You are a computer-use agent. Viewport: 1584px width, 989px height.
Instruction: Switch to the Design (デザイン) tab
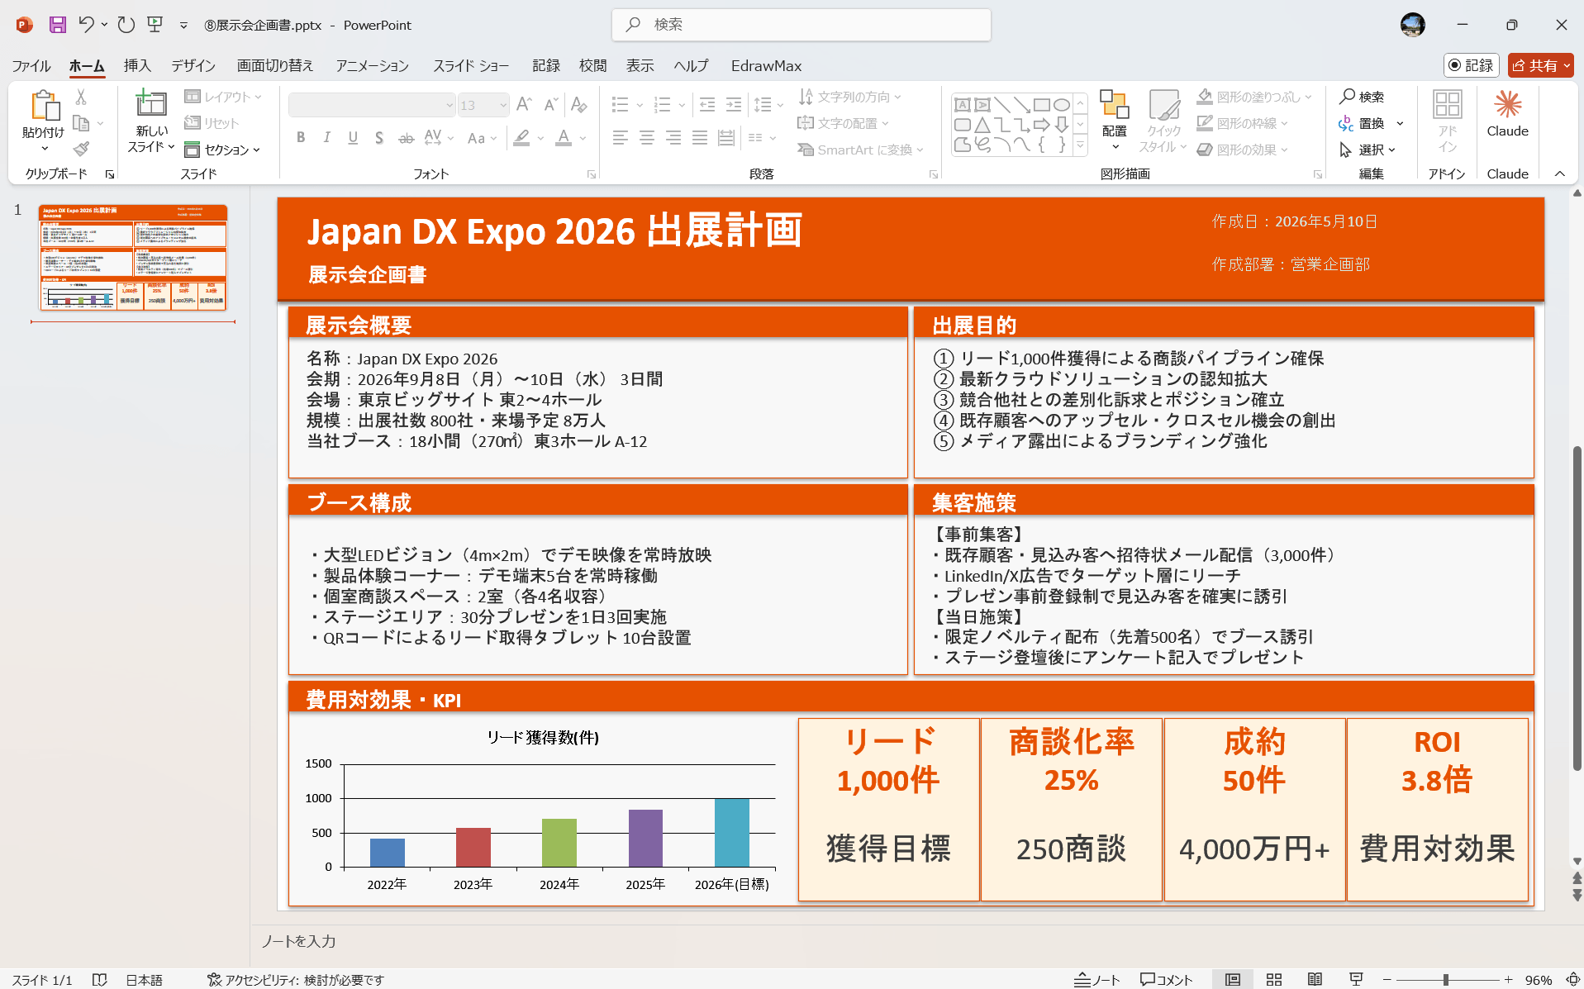click(193, 65)
